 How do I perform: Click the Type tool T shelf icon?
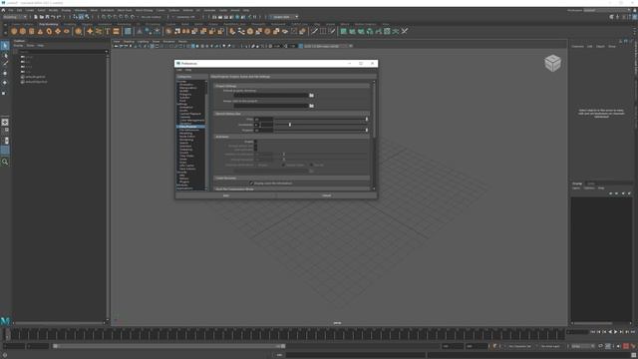(x=108, y=31)
